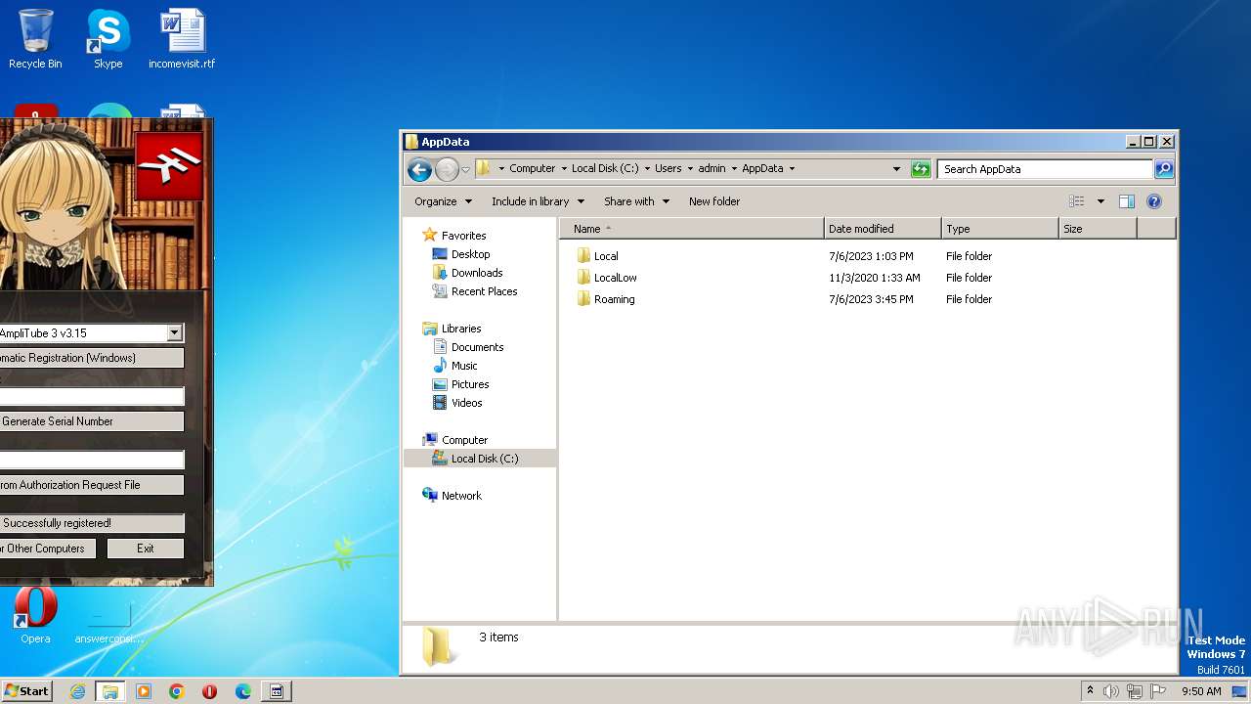The width and height of the screenshot is (1251, 704).
Task: Open the Organize menu
Action: pyautogui.click(x=443, y=201)
